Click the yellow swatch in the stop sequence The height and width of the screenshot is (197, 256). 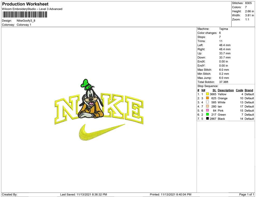207,94
